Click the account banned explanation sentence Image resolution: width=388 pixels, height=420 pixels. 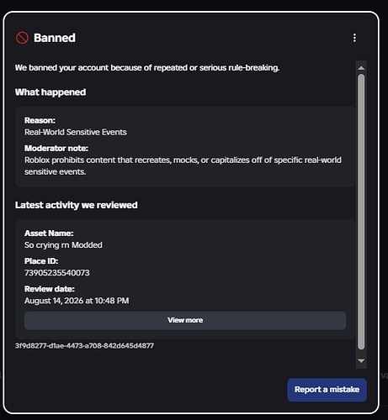click(147, 68)
